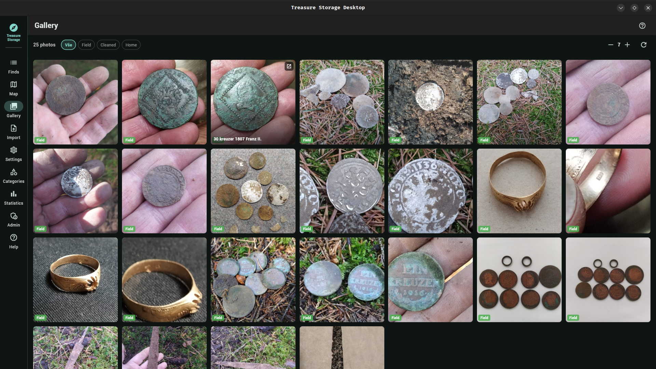The height and width of the screenshot is (369, 656).
Task: Open the Settings page
Action: click(14, 154)
